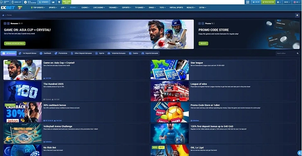Expand the time dropdown in the top bar
Image resolution: width=302 pixels, height=156 pixels.
click(x=287, y=2)
